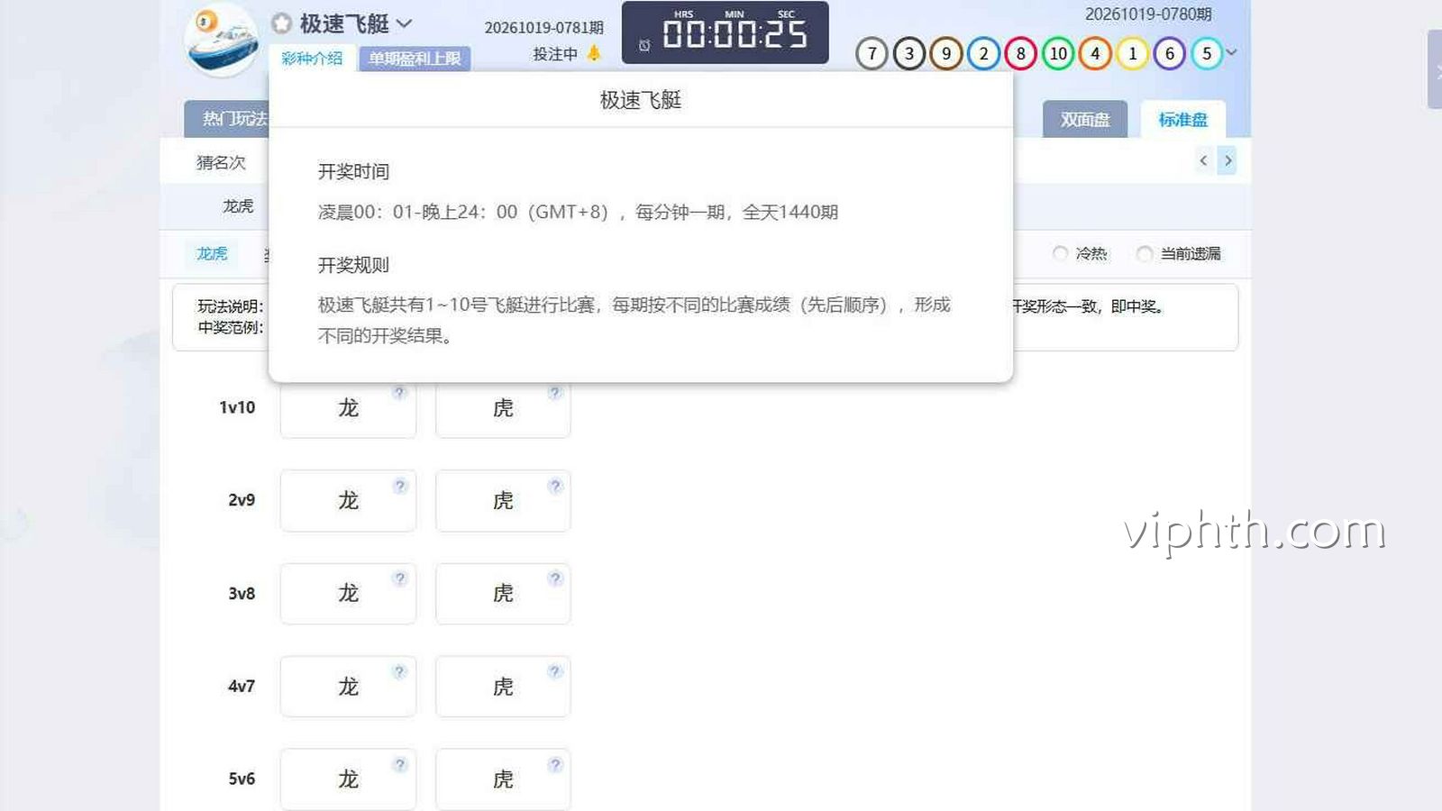This screenshot has width=1442, height=811.
Task: Click result ball number 5
Action: click(1207, 53)
